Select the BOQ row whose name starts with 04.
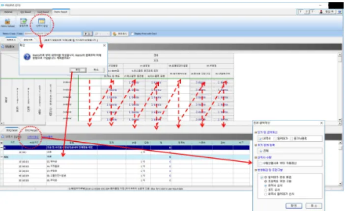Screen dimensions: 345x211 coord(126,166)
